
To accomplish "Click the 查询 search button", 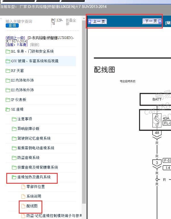I will [12, 25].
